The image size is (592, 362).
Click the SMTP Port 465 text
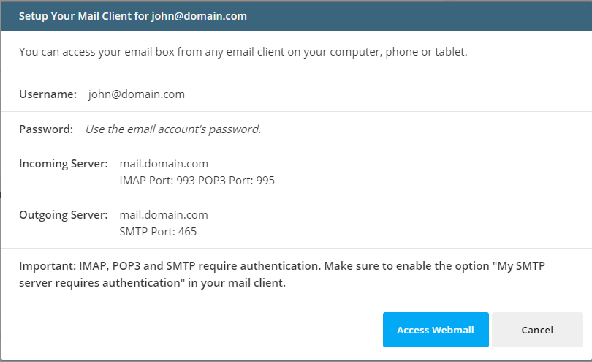[158, 232]
